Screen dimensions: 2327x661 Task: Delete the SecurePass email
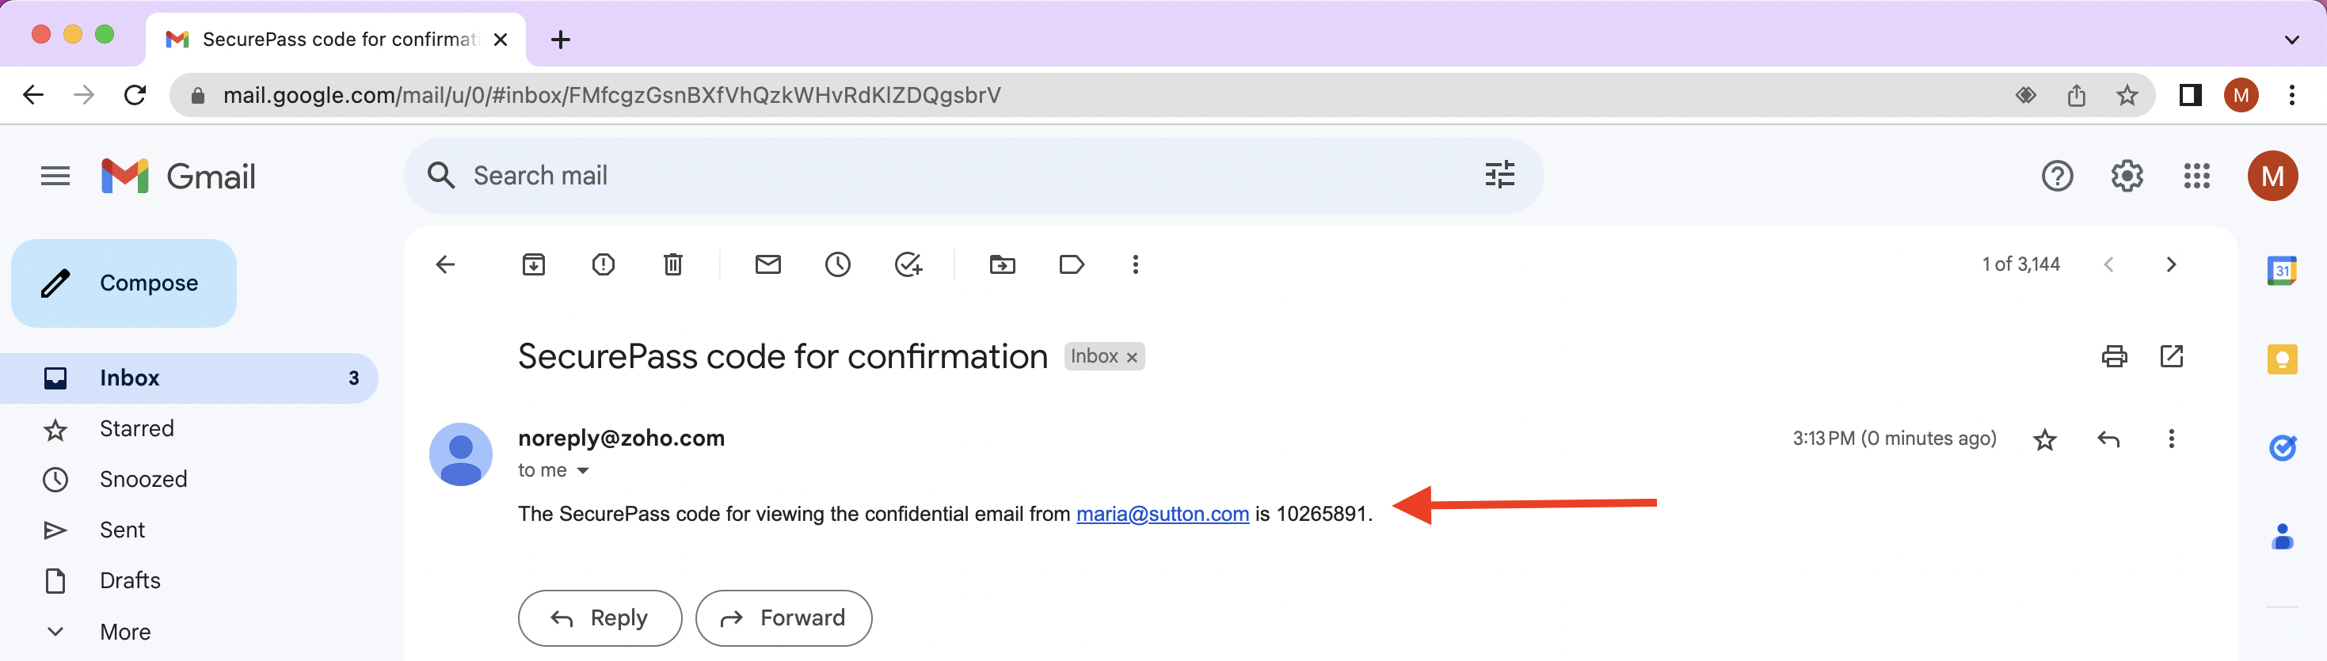pos(673,264)
